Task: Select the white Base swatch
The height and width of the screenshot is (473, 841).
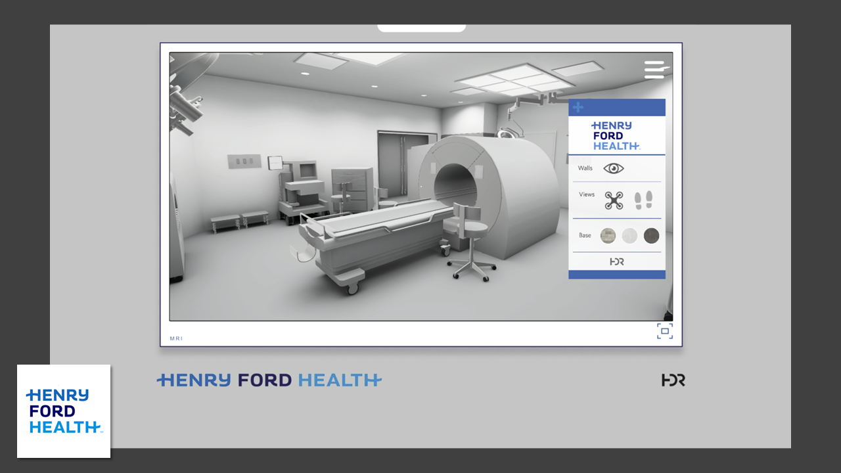Action: coord(629,236)
